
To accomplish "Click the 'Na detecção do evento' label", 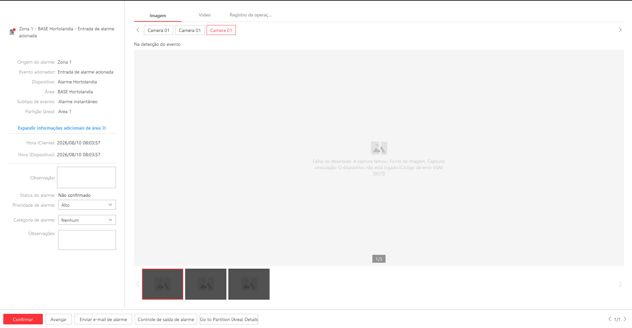I will [157, 44].
